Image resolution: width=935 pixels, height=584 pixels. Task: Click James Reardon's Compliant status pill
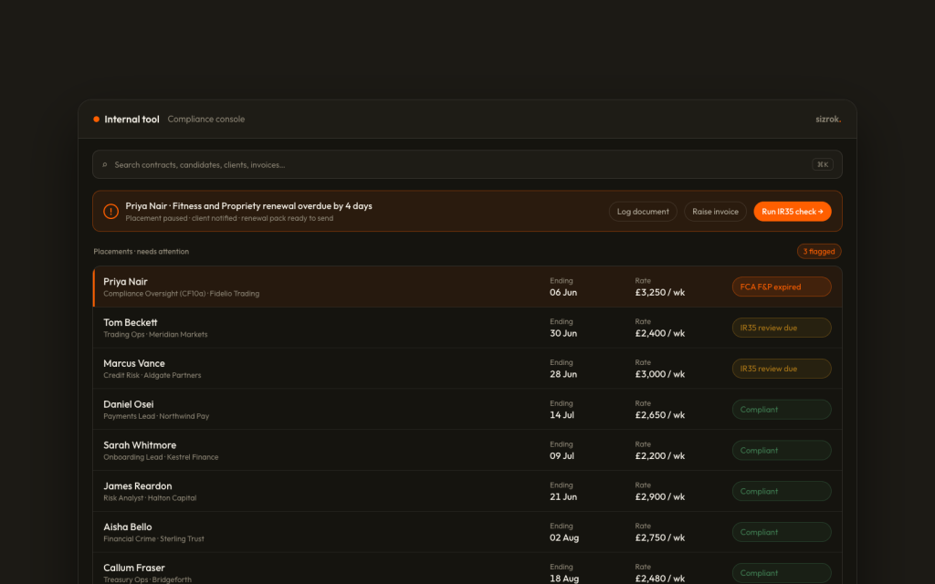pyautogui.click(x=782, y=491)
